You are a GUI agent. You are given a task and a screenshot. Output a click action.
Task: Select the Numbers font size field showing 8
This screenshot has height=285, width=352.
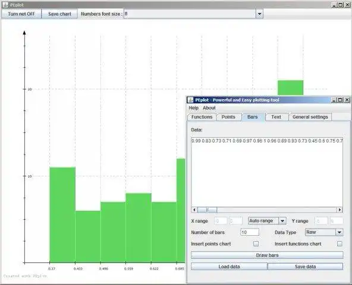pos(190,14)
